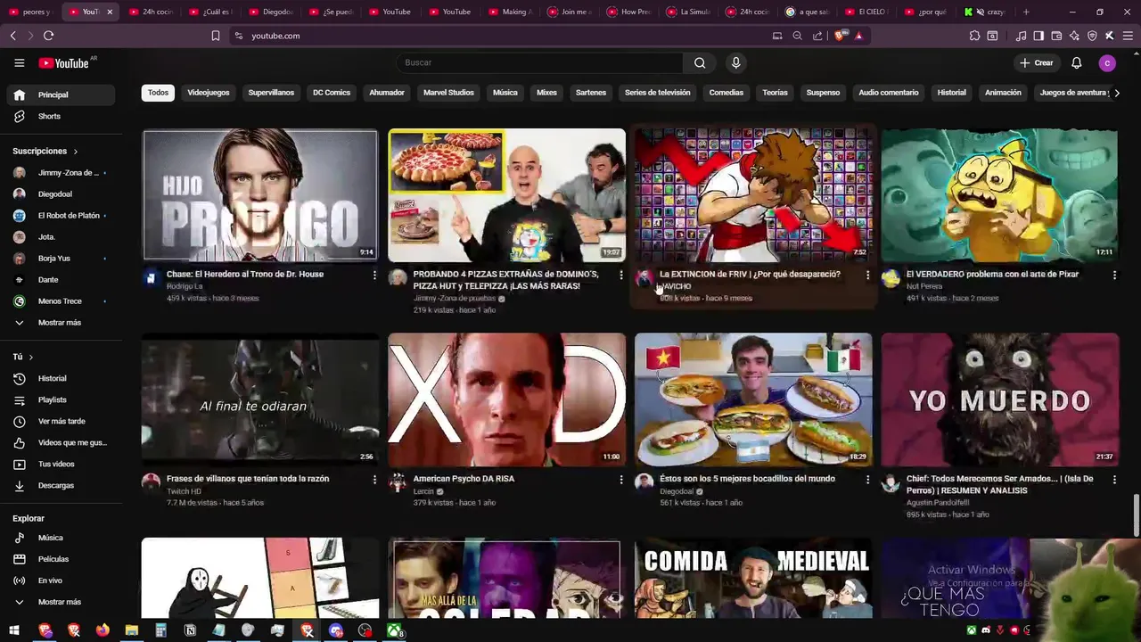Open Firefox from taskbar
This screenshot has height=642, width=1141.
tap(103, 630)
